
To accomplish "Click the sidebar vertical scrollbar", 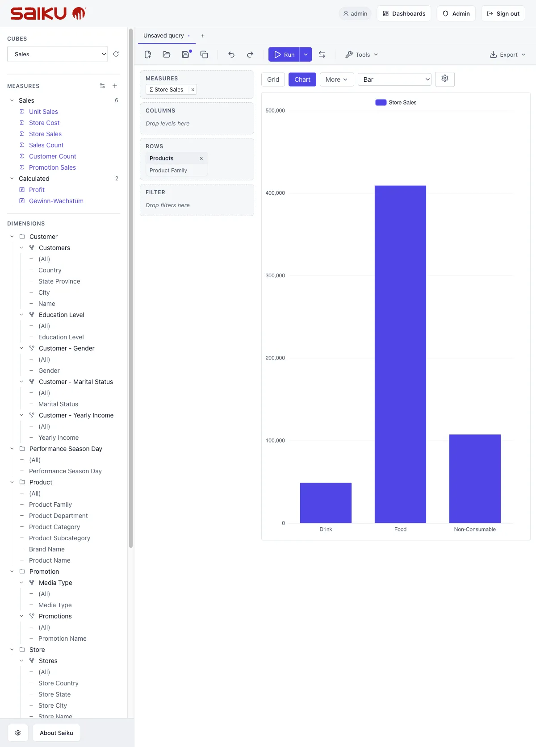I will 131,288.
